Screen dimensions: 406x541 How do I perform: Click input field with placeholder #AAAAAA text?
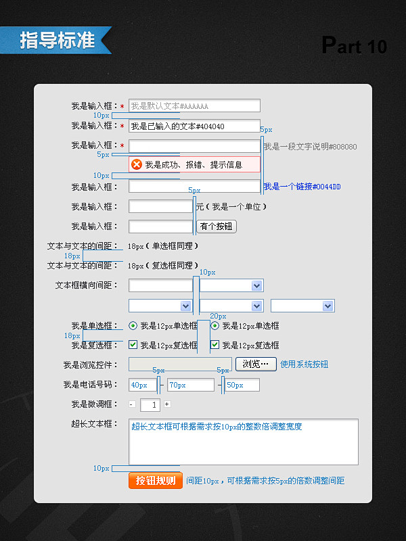194,105
